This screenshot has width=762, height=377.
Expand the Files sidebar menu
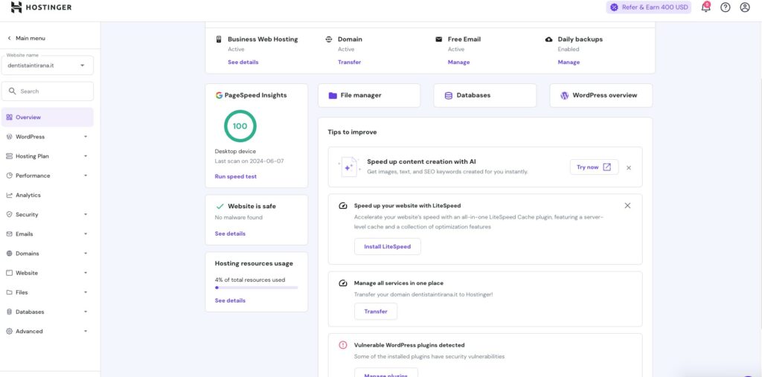(x=86, y=292)
